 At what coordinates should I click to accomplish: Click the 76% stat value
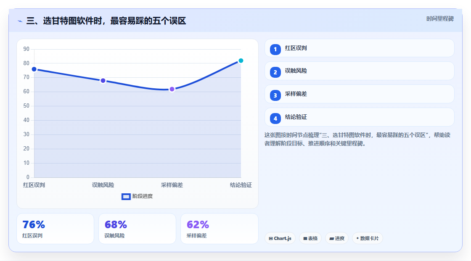34,224
